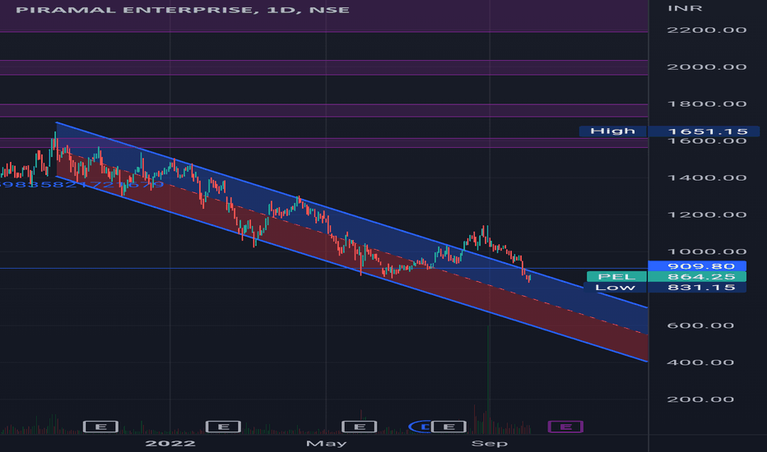This screenshot has width=767, height=452.
Task: Click the 1400.00 price axis value
Action: coord(707,178)
